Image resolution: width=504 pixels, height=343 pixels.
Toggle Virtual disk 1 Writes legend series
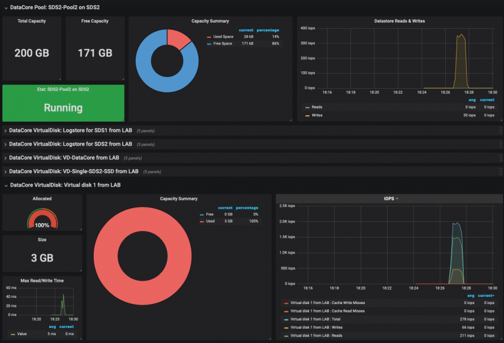(316, 327)
